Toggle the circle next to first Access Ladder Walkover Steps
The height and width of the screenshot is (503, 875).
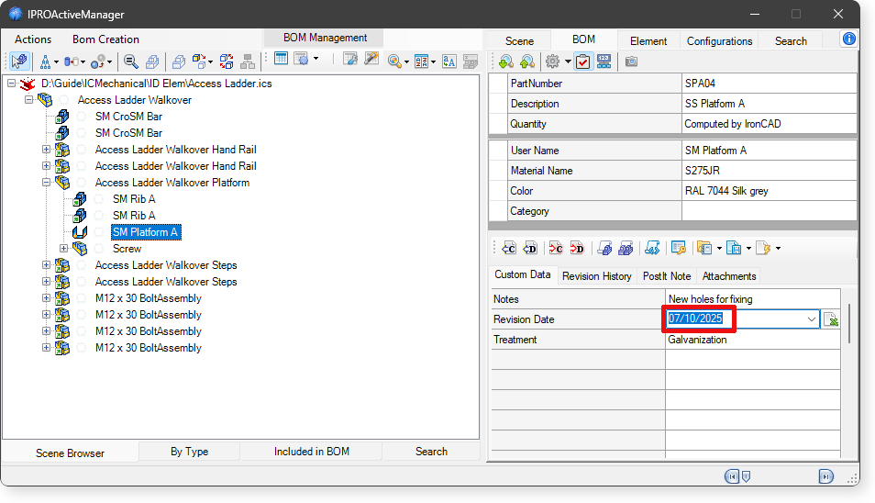[x=82, y=265]
